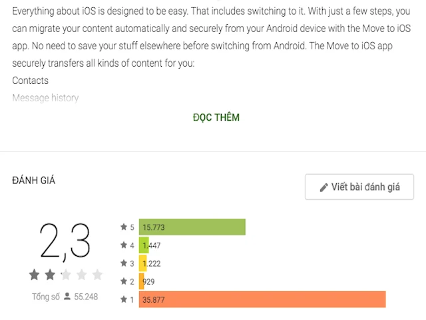Click the first filled star under 2,3

pos(34,275)
